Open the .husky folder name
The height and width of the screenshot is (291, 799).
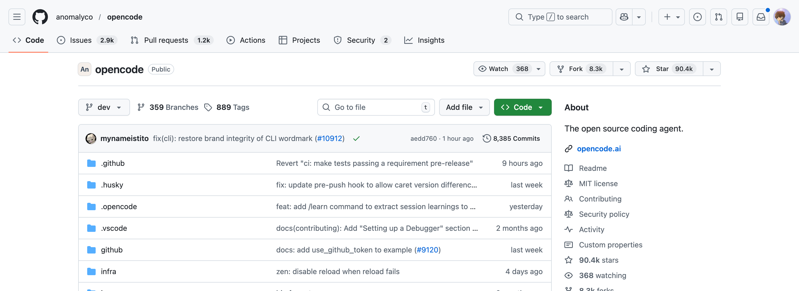[112, 185]
